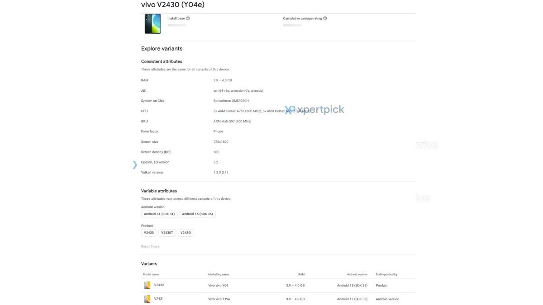This screenshot has height=305, width=543.
Task: Open the vivo phone image at top
Action: point(152,24)
